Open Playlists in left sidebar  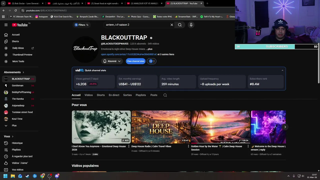pos(16,150)
